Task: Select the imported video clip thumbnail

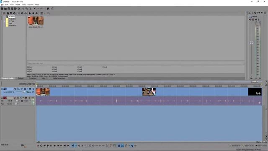Action: point(36,21)
